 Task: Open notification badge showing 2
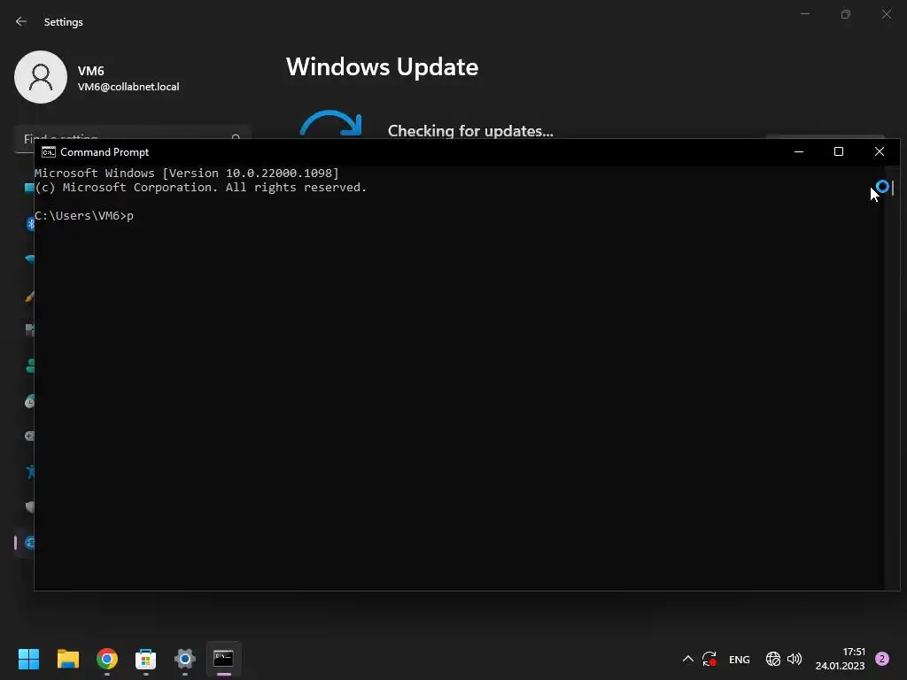tap(882, 659)
